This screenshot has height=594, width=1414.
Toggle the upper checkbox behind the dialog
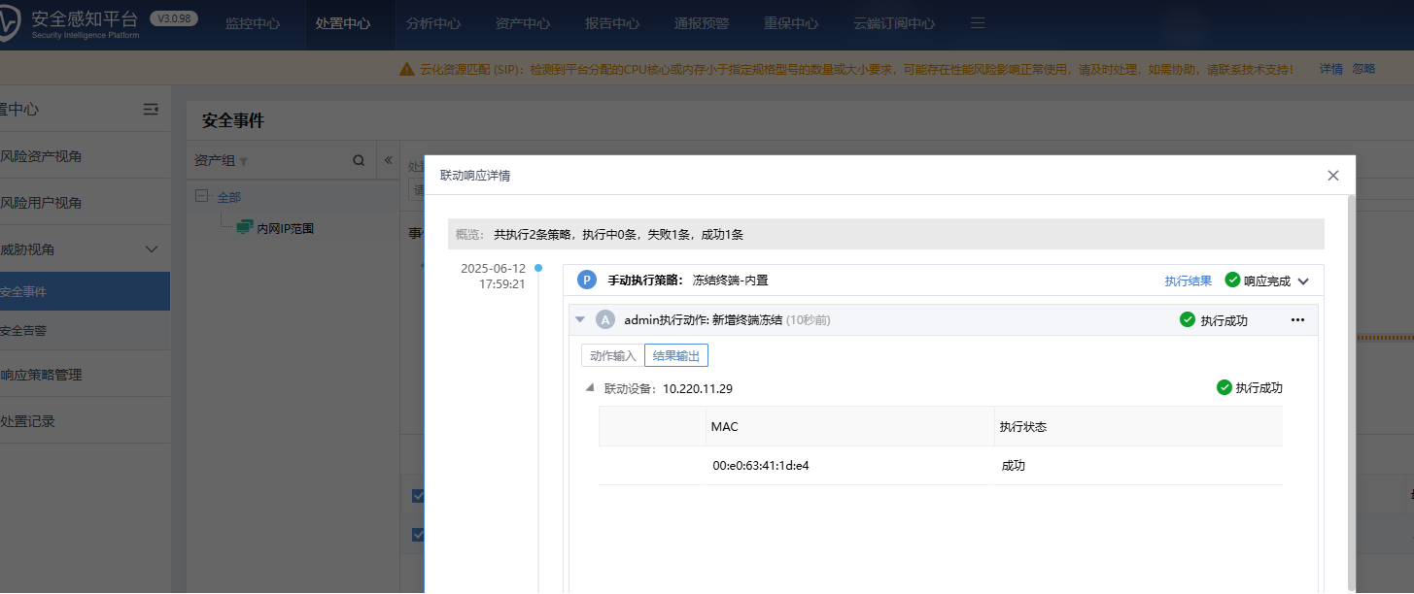pos(418,496)
